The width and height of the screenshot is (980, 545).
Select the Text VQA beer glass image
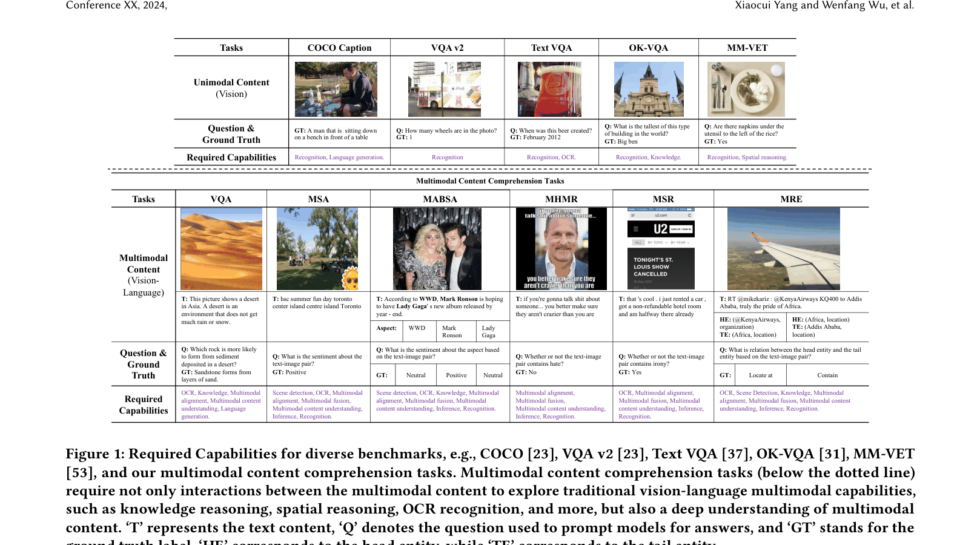(549, 89)
